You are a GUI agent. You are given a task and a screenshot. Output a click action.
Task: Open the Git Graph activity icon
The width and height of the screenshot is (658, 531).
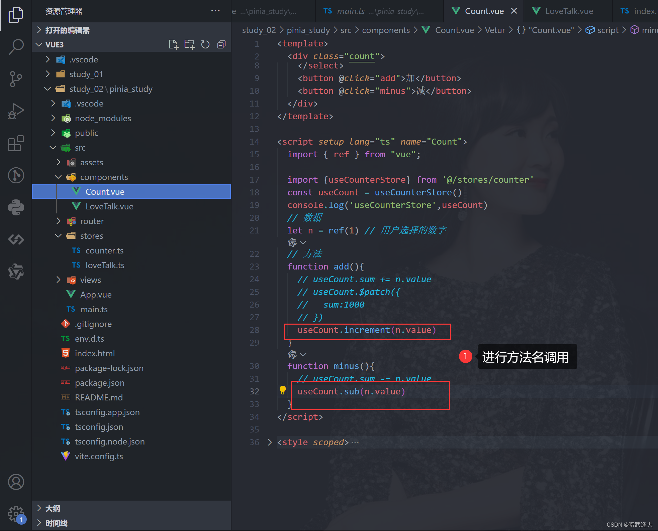(16, 175)
